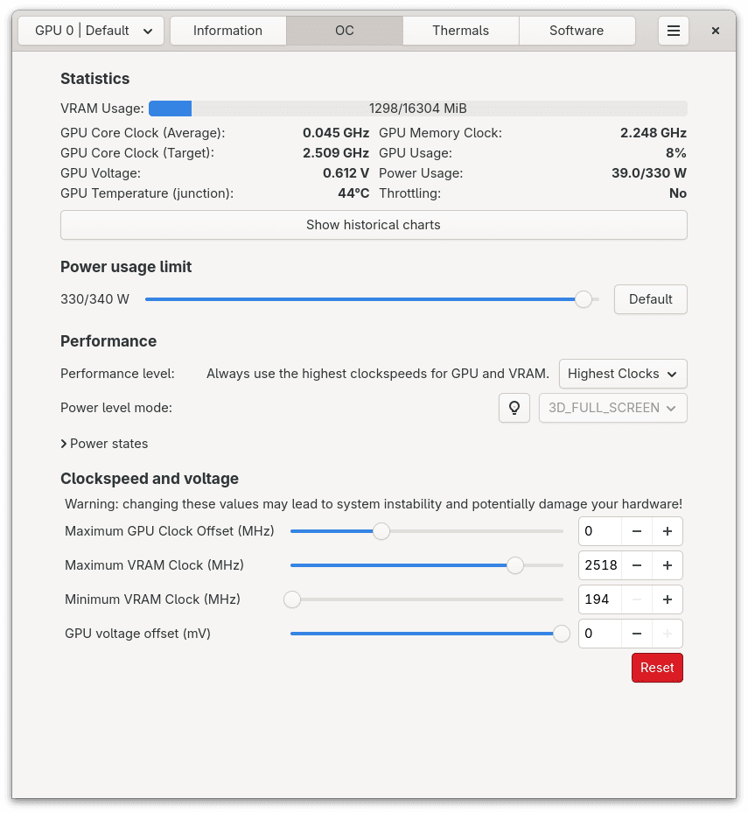748x813 pixels.
Task: Click the VRAM Usage progress bar
Action: coord(418,109)
